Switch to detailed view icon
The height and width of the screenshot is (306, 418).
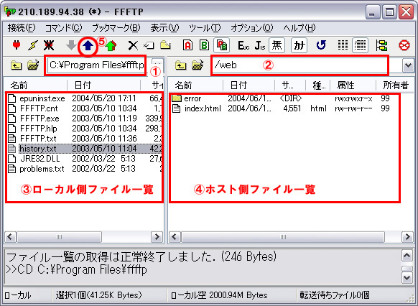coord(360,45)
